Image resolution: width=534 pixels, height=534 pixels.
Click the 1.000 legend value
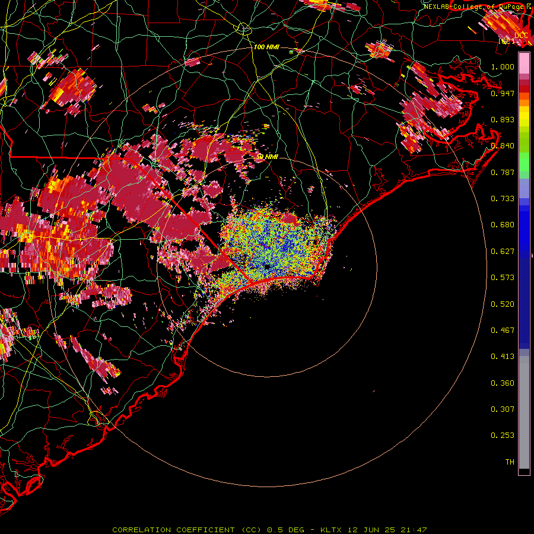click(503, 66)
